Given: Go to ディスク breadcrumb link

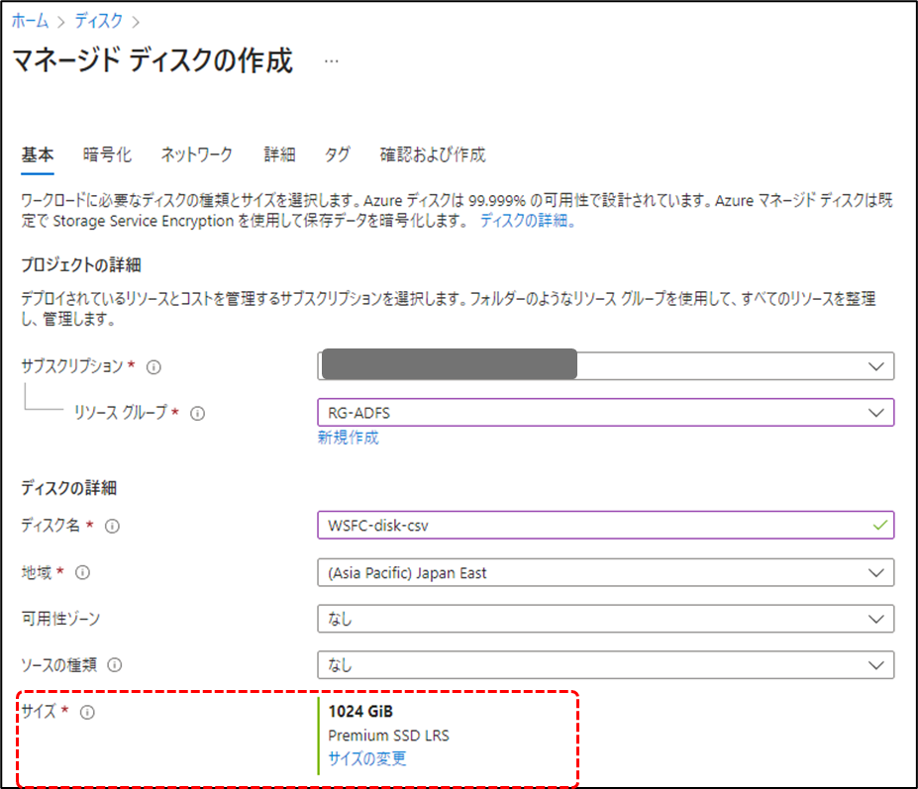Looking at the screenshot, I should (98, 21).
